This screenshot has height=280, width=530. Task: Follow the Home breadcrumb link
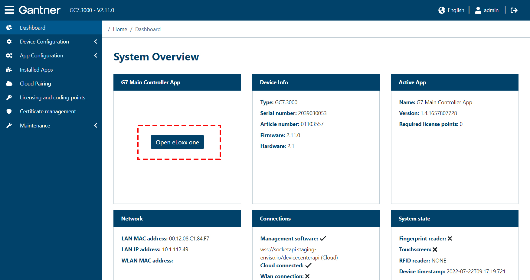[x=120, y=29]
